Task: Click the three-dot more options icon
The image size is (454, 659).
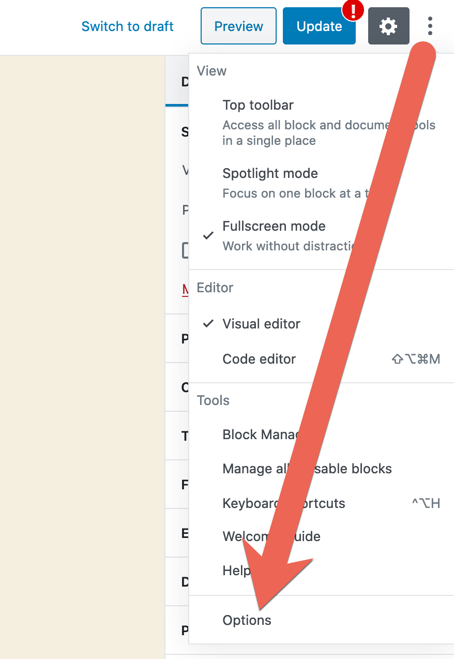Action: point(430,25)
